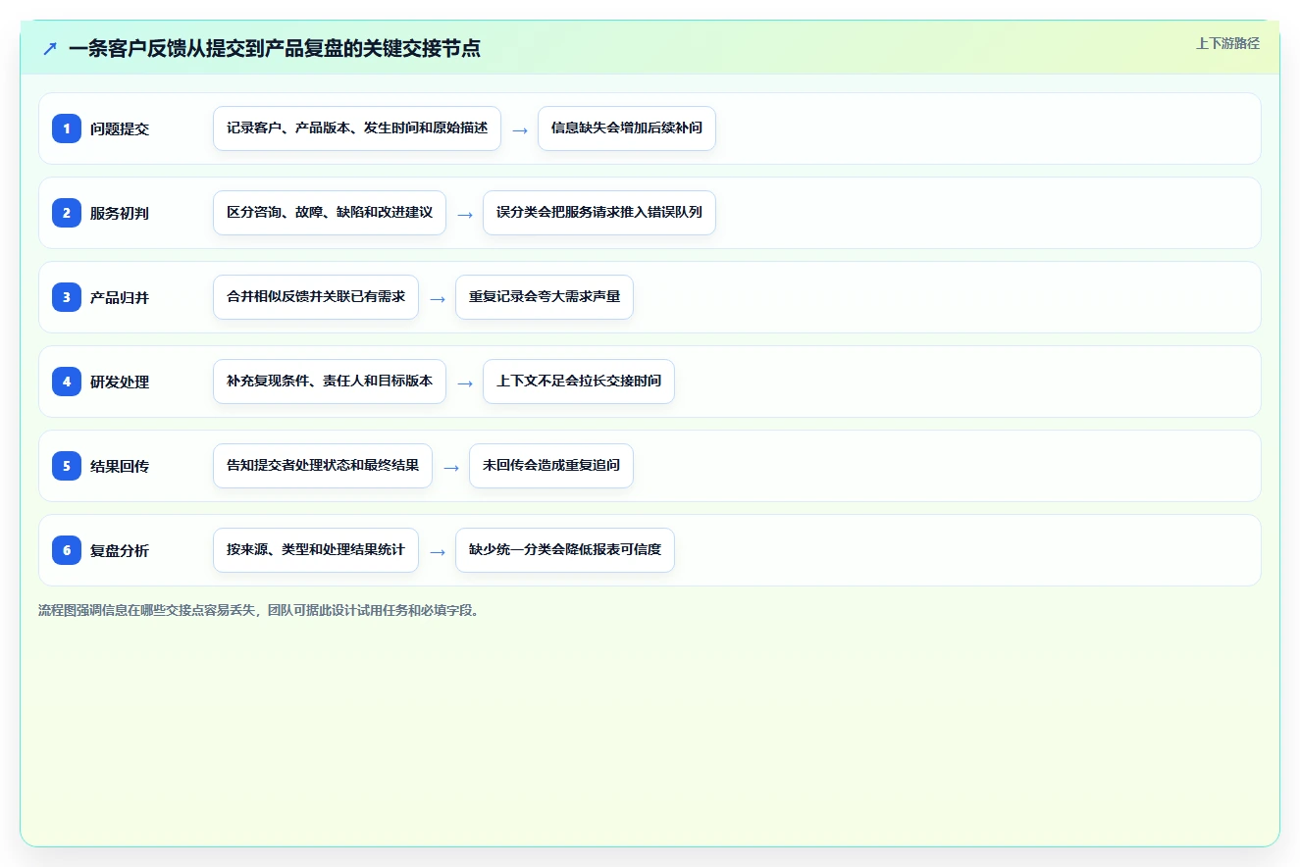Select the 按来源、类型和处理结果统计 box

pos(316,550)
